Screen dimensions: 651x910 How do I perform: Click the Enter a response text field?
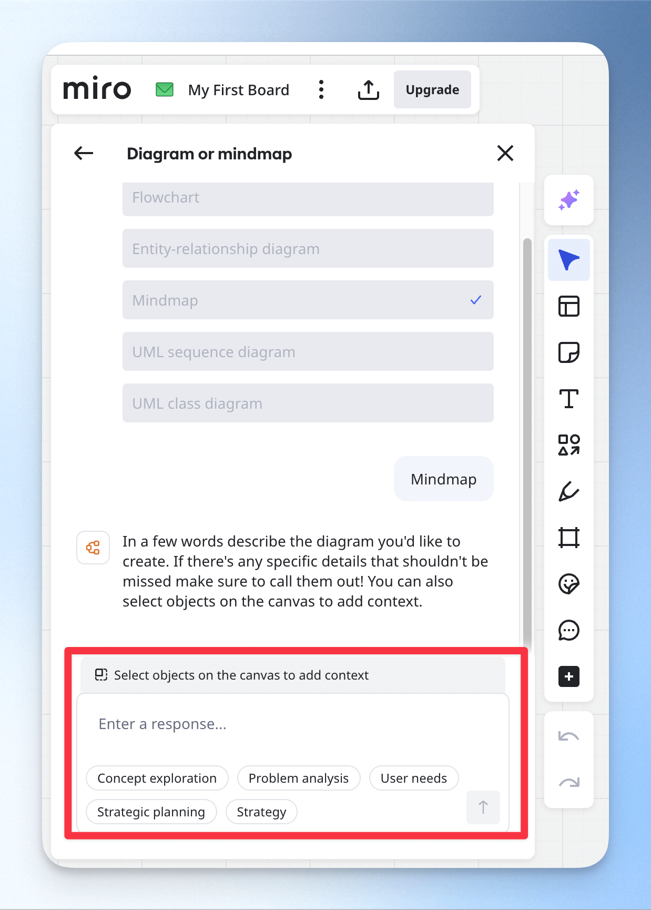(293, 724)
